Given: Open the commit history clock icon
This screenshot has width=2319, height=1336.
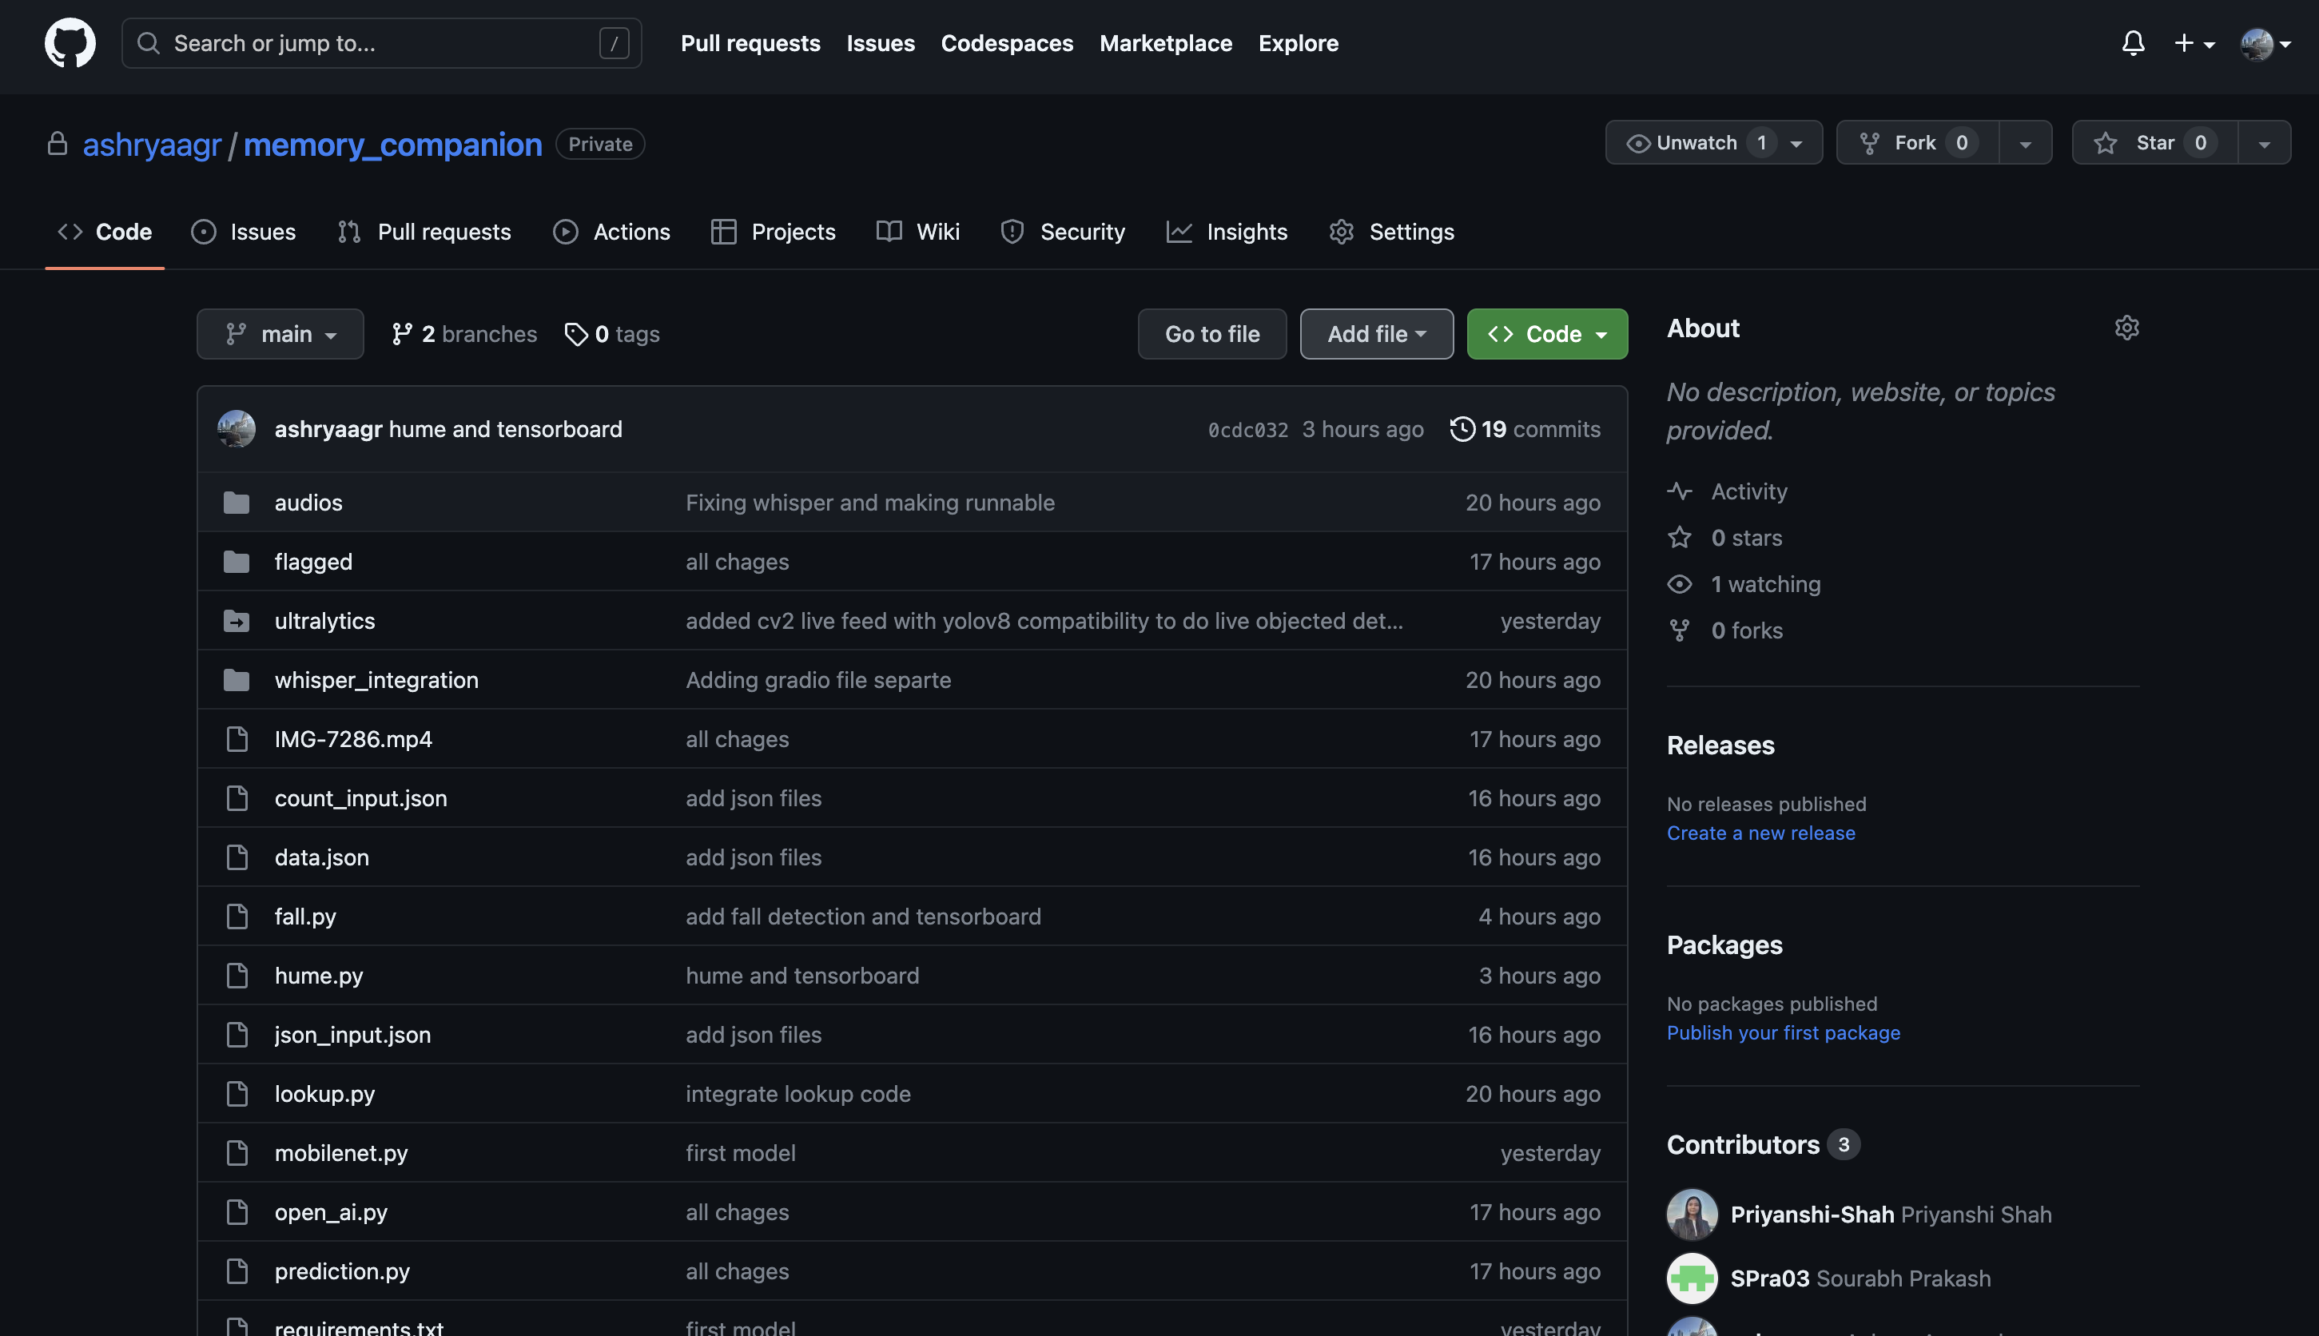Looking at the screenshot, I should pyautogui.click(x=1462, y=428).
